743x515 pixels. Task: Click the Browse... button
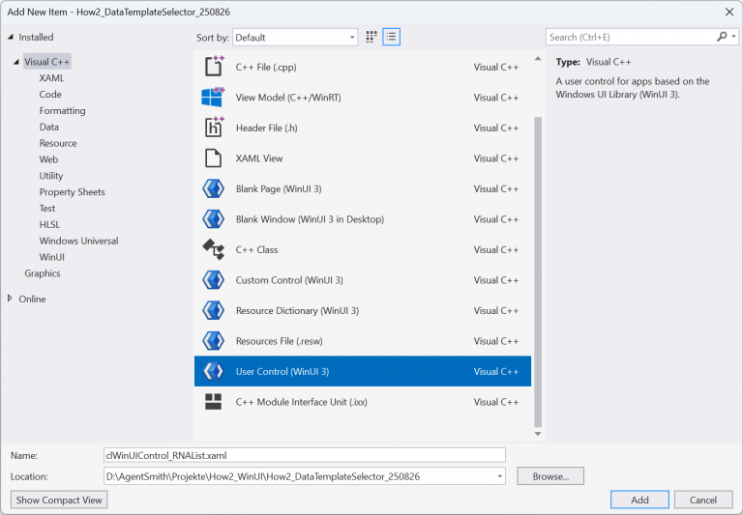[550, 476]
